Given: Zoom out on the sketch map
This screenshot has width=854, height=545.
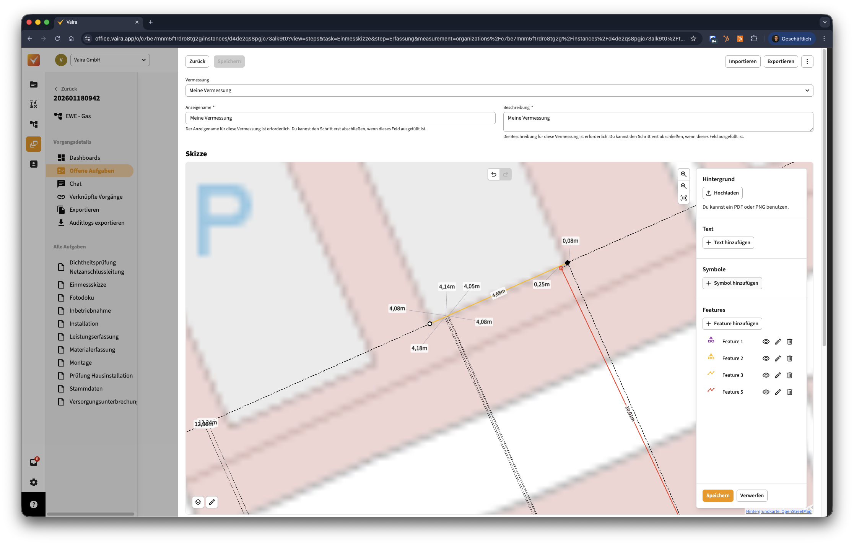Looking at the screenshot, I should [x=683, y=186].
